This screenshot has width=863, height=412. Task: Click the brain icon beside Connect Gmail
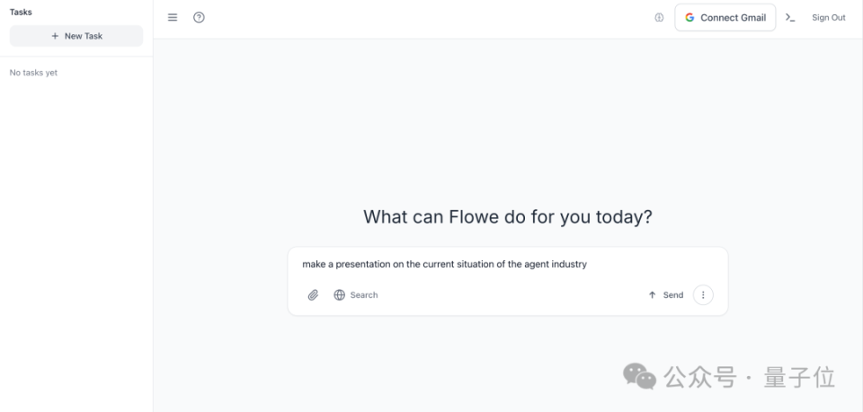click(x=659, y=18)
